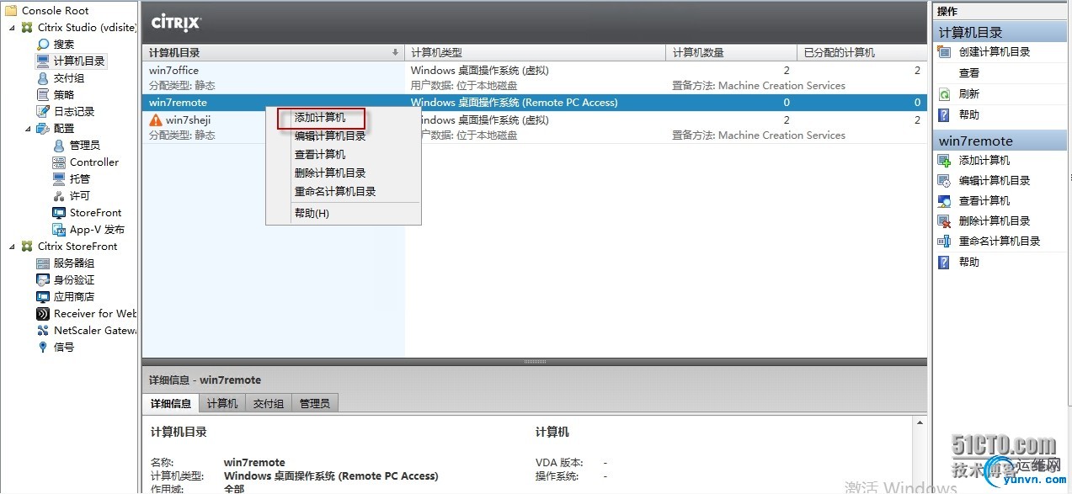Click 删除计算机目录 icon in actions pane

pyautogui.click(x=944, y=221)
